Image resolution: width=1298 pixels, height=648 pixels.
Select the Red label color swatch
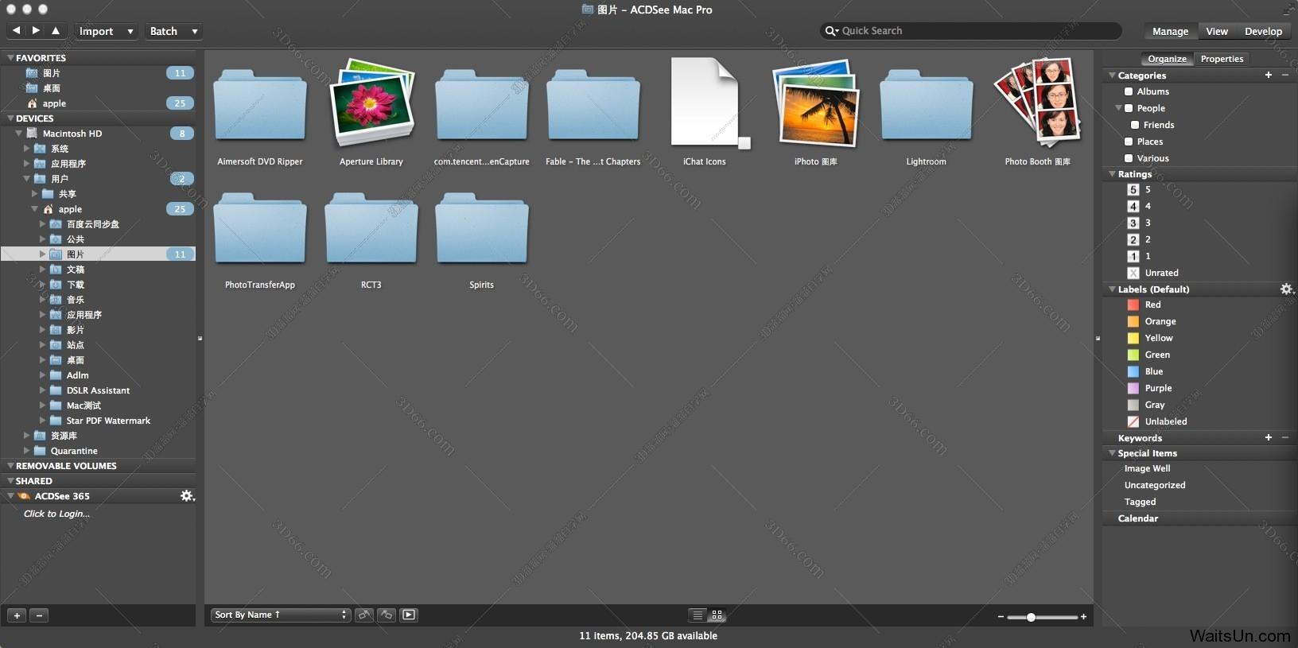pyautogui.click(x=1133, y=305)
